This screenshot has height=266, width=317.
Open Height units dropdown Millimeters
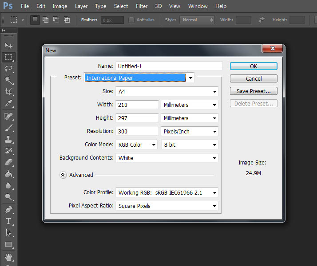point(190,118)
